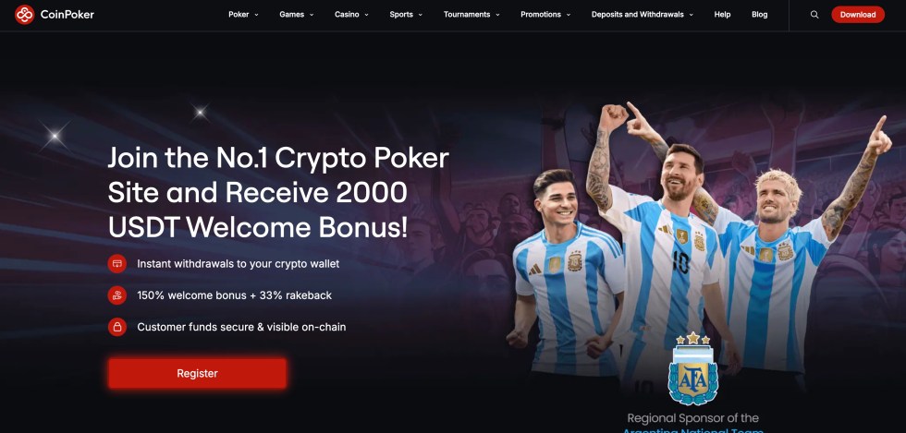
Task: Open the Blog menu item
Action: tap(760, 15)
